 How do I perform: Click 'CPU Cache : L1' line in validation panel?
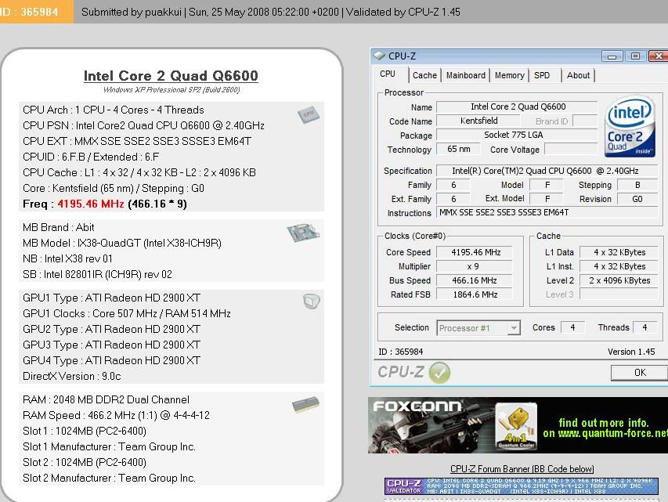coord(139,172)
